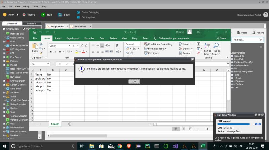Click OK in the message dialog

pos(134,81)
